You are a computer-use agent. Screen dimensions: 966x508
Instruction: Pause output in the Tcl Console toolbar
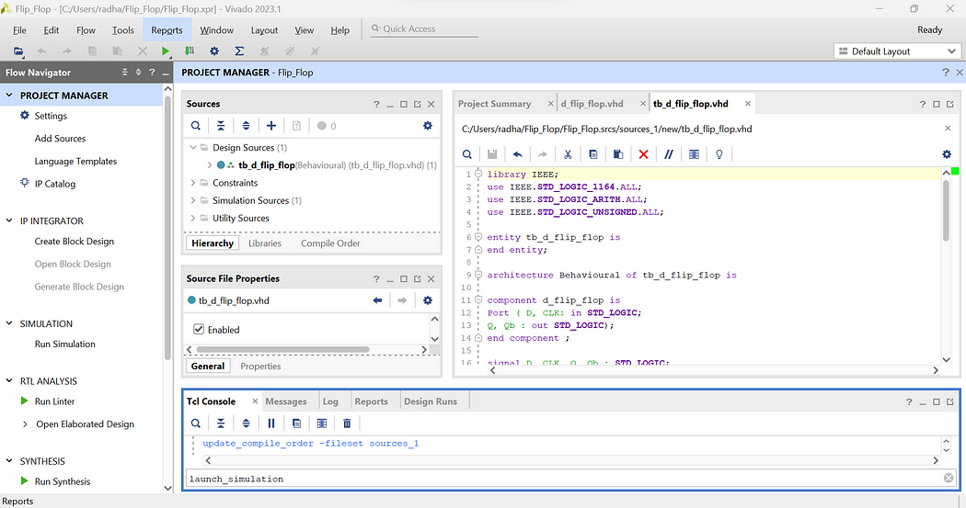(x=271, y=423)
